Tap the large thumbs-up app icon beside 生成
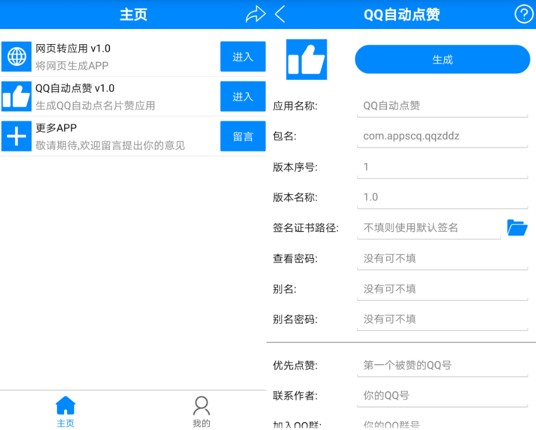The image size is (536, 430). [x=306, y=59]
